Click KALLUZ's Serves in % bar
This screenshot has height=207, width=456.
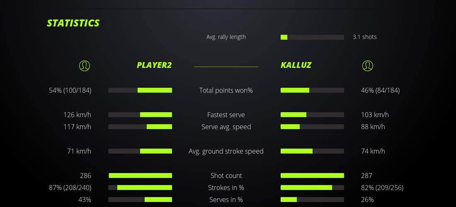(312, 200)
